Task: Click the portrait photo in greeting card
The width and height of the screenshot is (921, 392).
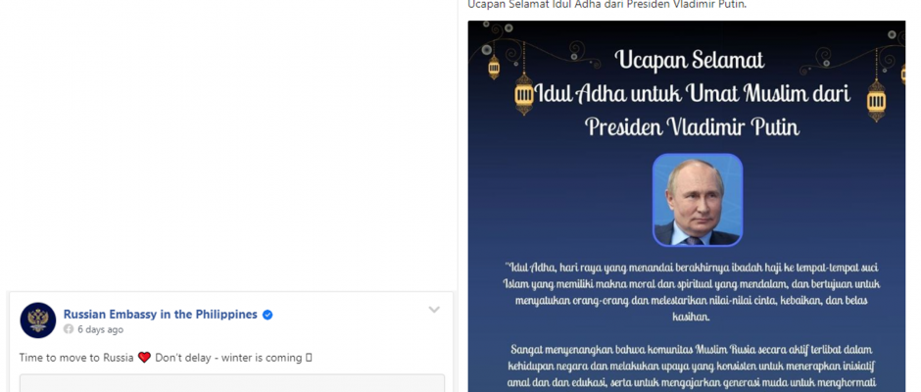Action: pyautogui.click(x=698, y=200)
